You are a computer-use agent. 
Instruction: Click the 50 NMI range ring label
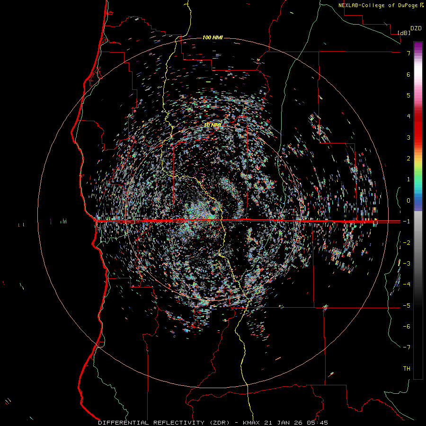pyautogui.click(x=213, y=125)
